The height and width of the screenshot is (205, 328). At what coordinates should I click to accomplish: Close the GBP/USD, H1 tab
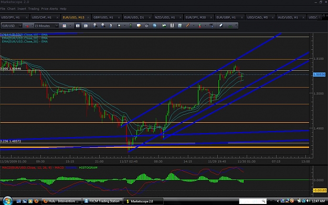pos(119,17)
